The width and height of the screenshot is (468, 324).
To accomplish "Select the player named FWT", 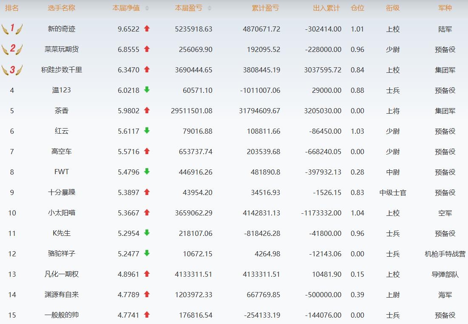I will pyautogui.click(x=62, y=172).
